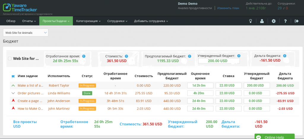Click help icon next to Предполагаемый бюджет

pos(190,56)
